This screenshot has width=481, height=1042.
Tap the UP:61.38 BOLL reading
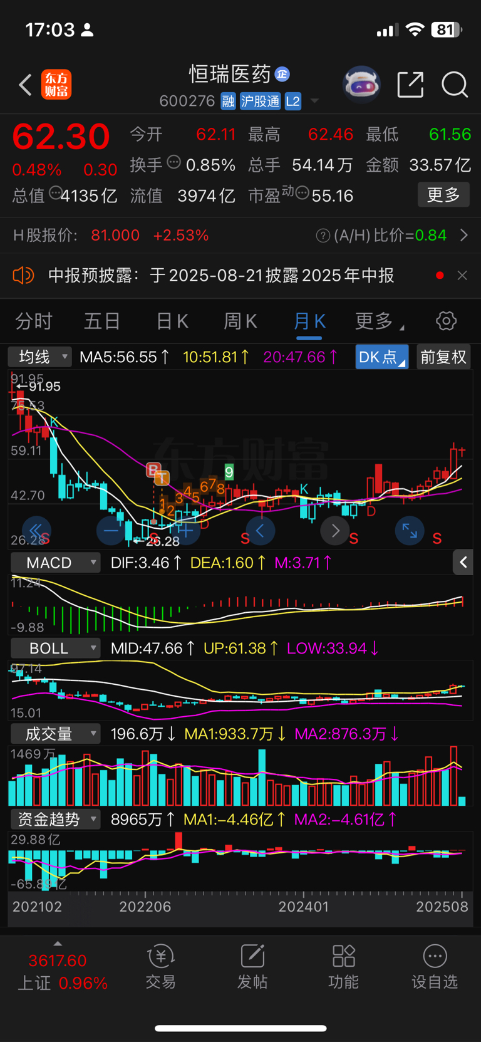(241, 648)
